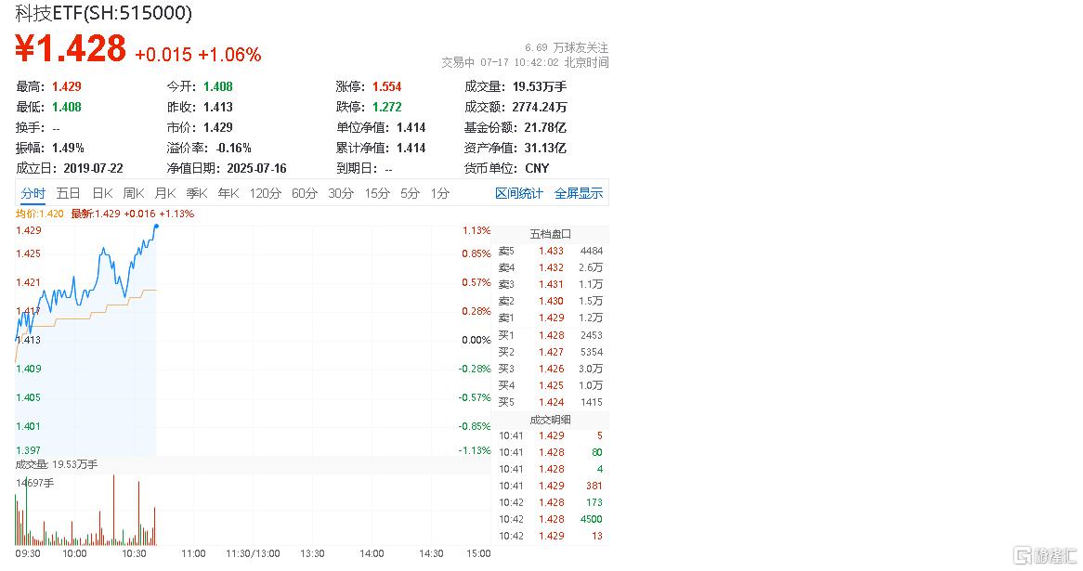The image size is (1083, 571).
Task: Click the 基金份额 21.78亿 value
Action: 545,128
